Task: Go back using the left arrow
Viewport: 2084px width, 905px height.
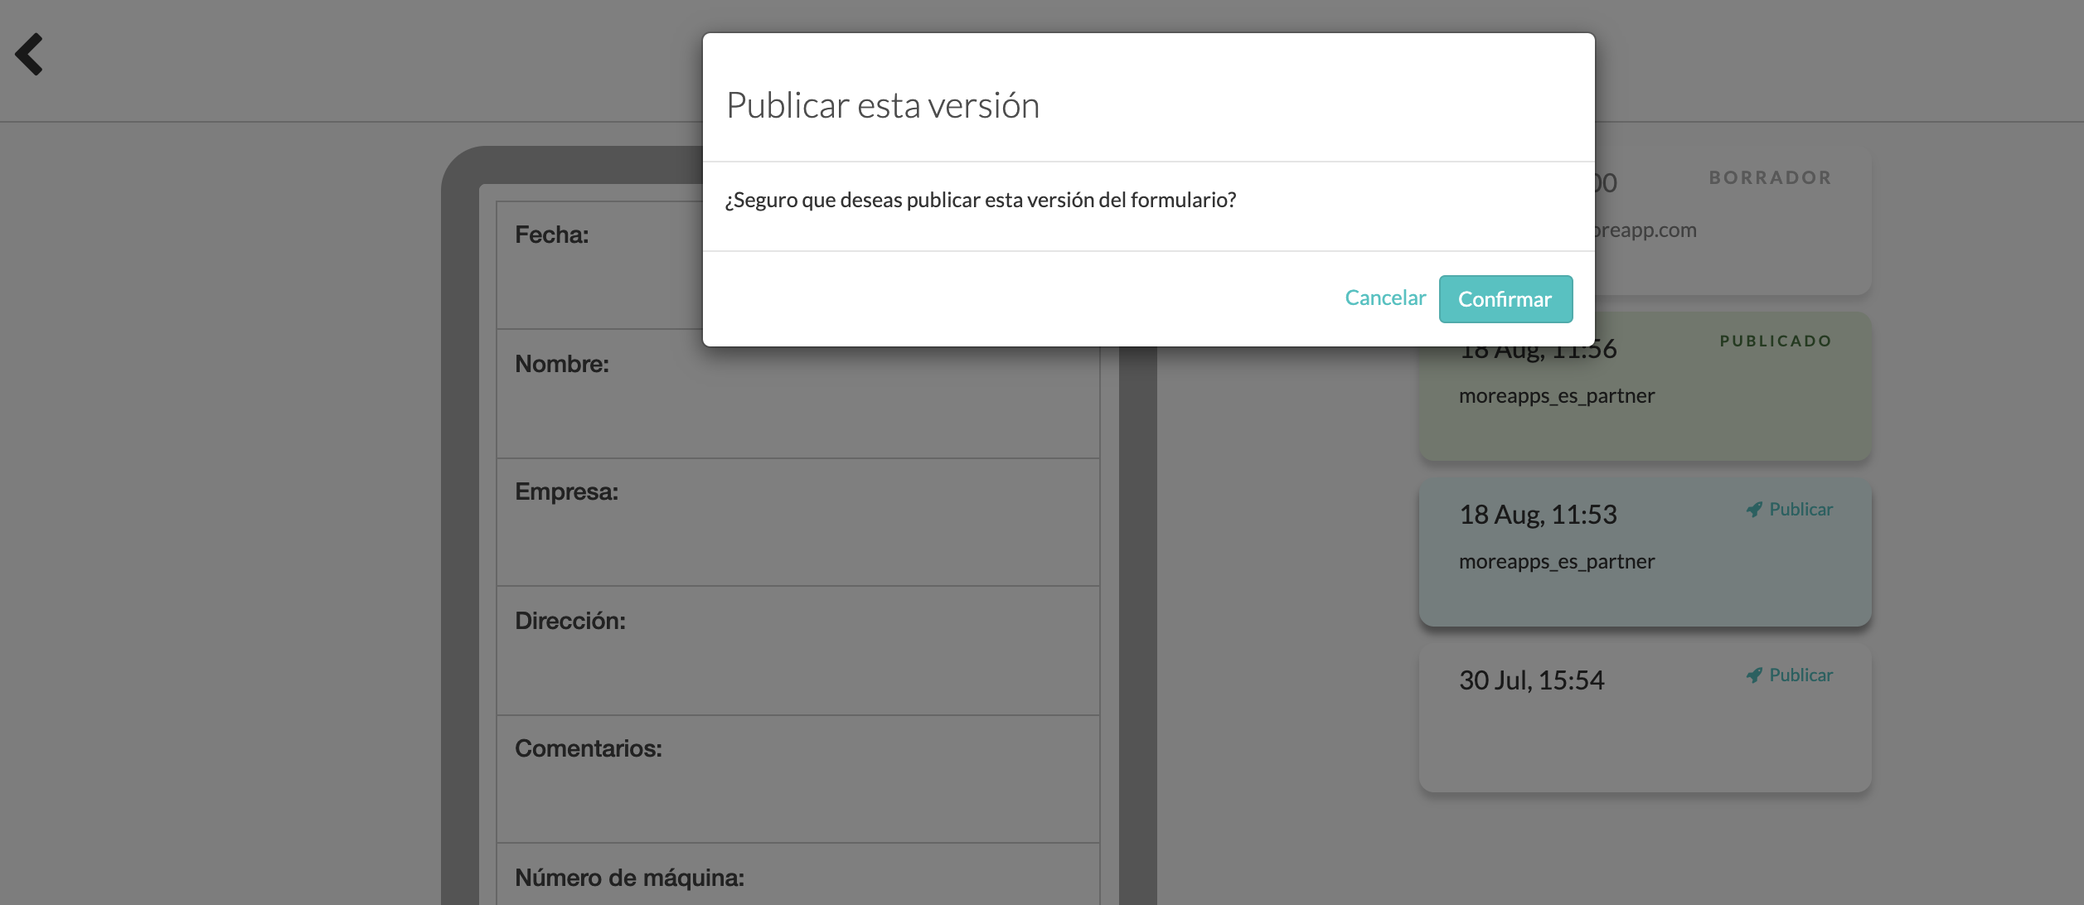Action: point(29,55)
